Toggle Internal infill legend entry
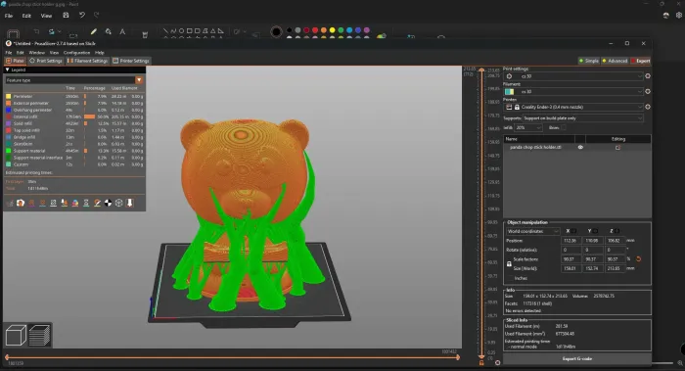 (74, 116)
